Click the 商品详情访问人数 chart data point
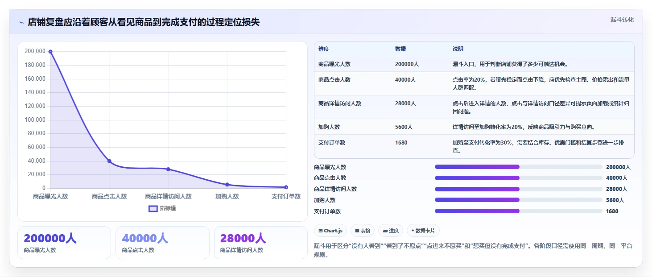 (x=168, y=169)
